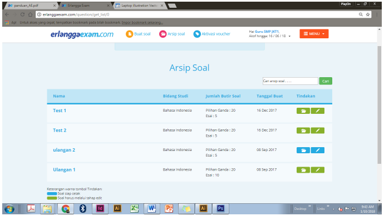The image size is (384, 216).
Task: Click Buat soal orange icon
Action: pyautogui.click(x=129, y=34)
